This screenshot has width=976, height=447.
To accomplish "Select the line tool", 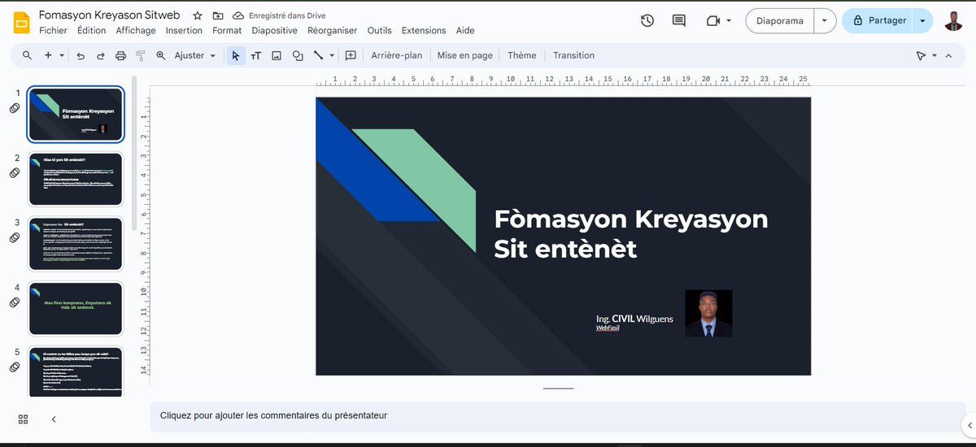I will coord(319,55).
